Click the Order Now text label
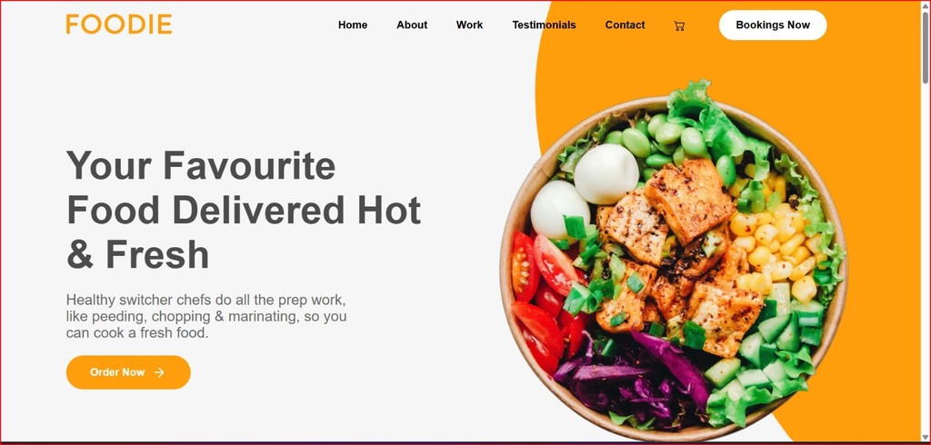This screenshot has width=931, height=445. [117, 372]
